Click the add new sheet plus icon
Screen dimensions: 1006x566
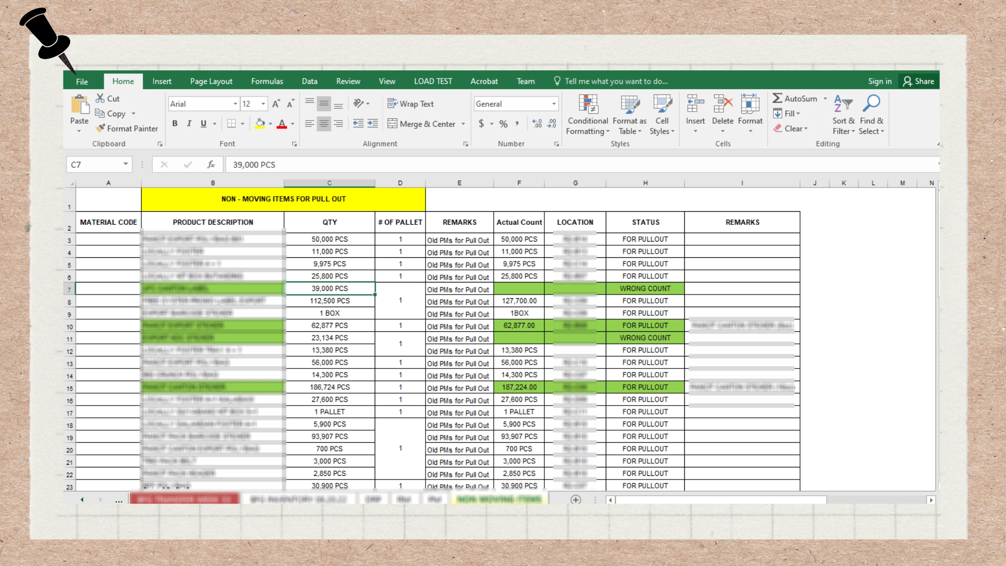[x=575, y=499]
